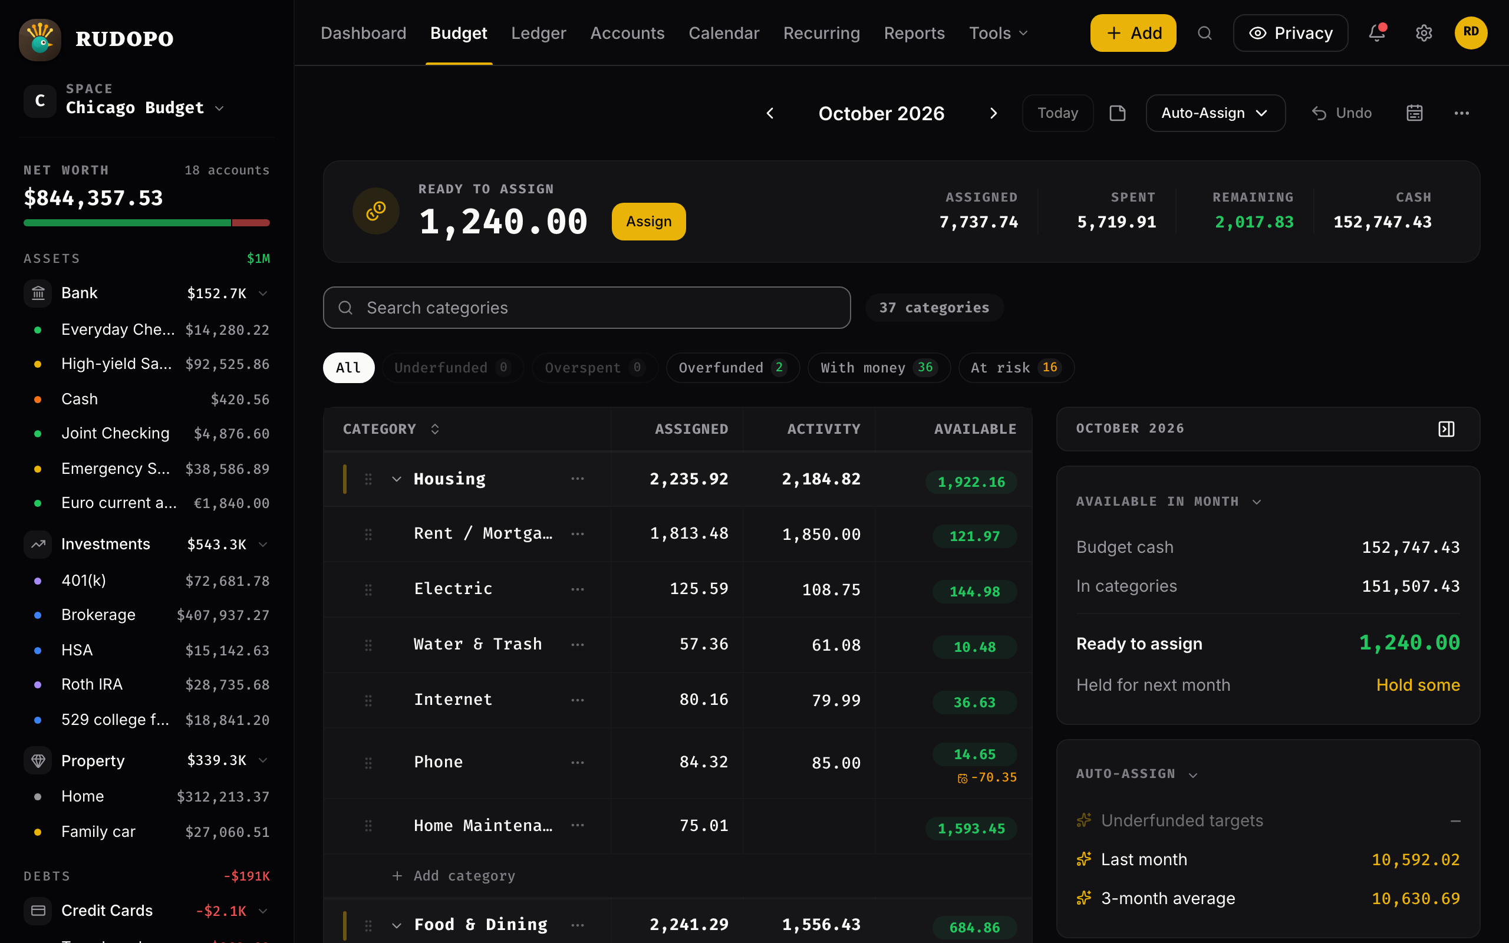Image resolution: width=1509 pixels, height=943 pixels.
Task: Collapse the Housing category group
Action: (x=396, y=479)
